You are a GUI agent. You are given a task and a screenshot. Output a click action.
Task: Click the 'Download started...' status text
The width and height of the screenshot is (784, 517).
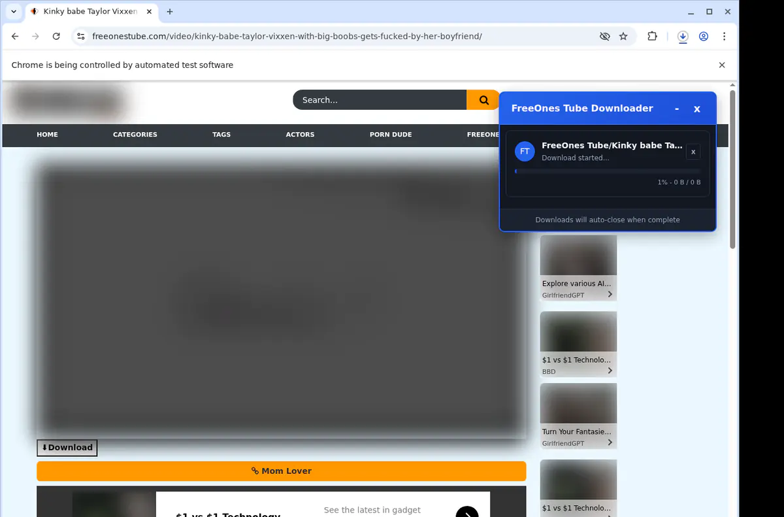tap(575, 158)
